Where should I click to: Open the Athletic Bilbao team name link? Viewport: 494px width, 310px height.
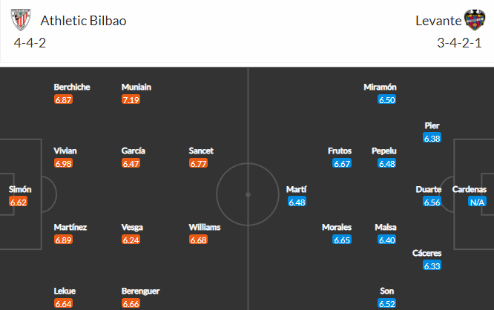pos(84,21)
